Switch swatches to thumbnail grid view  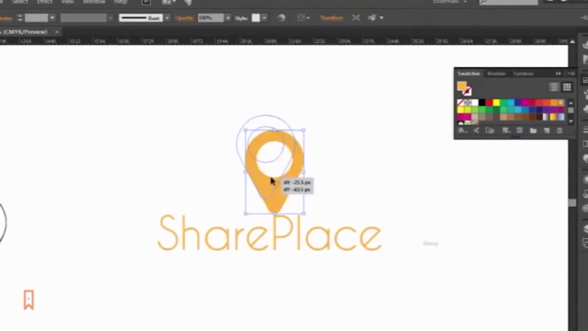[567, 87]
